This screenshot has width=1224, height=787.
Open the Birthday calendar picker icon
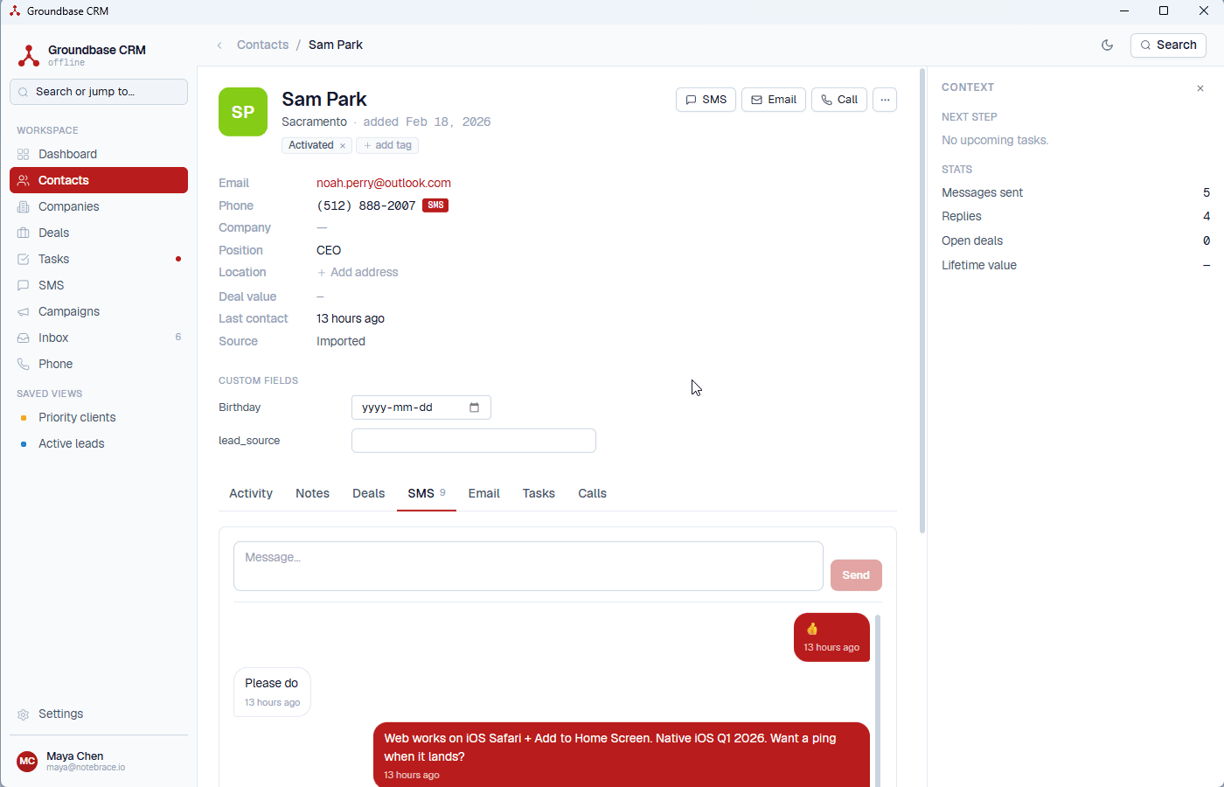[x=474, y=407]
